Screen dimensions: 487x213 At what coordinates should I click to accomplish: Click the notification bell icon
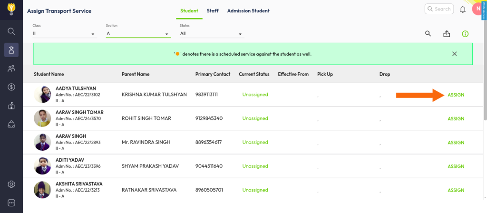click(x=462, y=9)
